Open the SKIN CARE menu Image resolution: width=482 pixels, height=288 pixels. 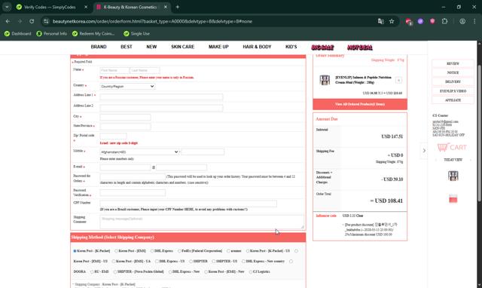pos(182,47)
